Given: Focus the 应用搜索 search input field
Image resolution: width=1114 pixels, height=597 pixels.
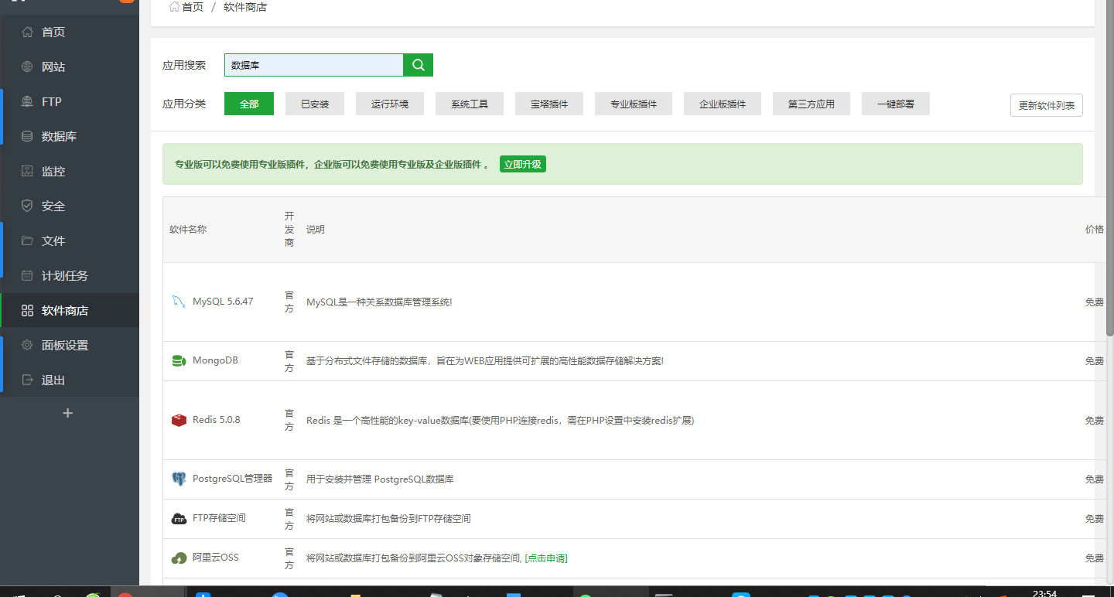Looking at the screenshot, I should 314,65.
